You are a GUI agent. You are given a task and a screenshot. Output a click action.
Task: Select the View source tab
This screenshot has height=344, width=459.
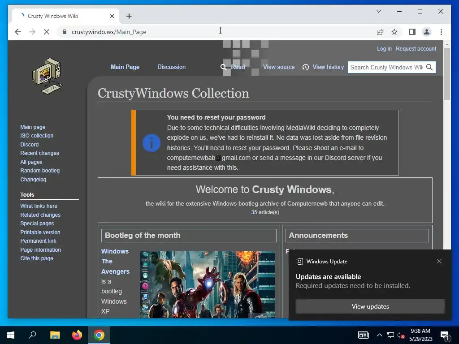point(279,67)
